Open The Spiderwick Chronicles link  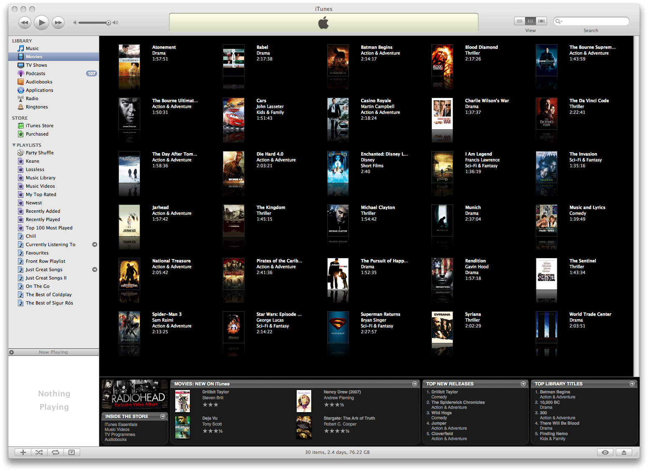click(458, 403)
